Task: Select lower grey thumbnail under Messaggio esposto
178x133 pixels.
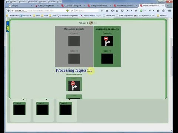Action: (74, 59)
